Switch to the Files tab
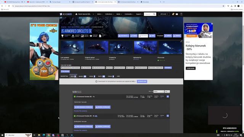The height and width of the screenshot is (137, 244). click(x=73, y=76)
